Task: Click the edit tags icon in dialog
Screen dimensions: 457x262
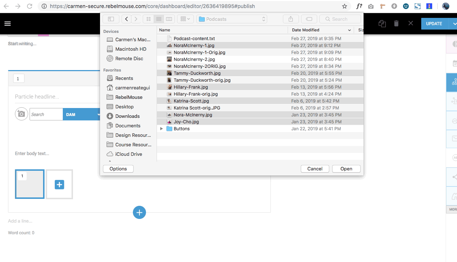Action: (309, 19)
